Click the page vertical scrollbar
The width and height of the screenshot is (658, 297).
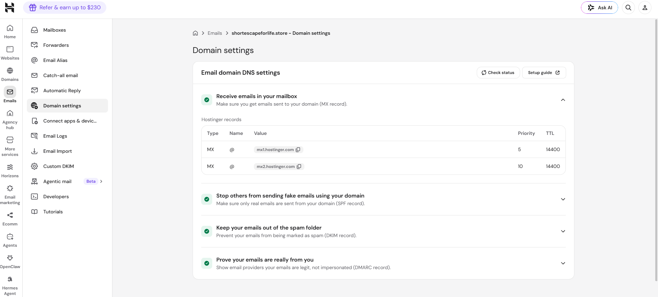tap(656, 150)
